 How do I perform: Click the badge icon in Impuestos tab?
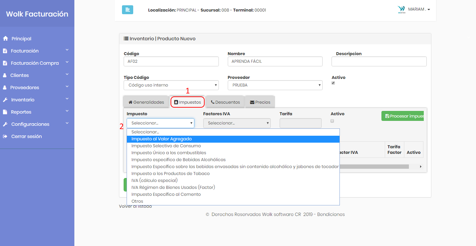176,102
